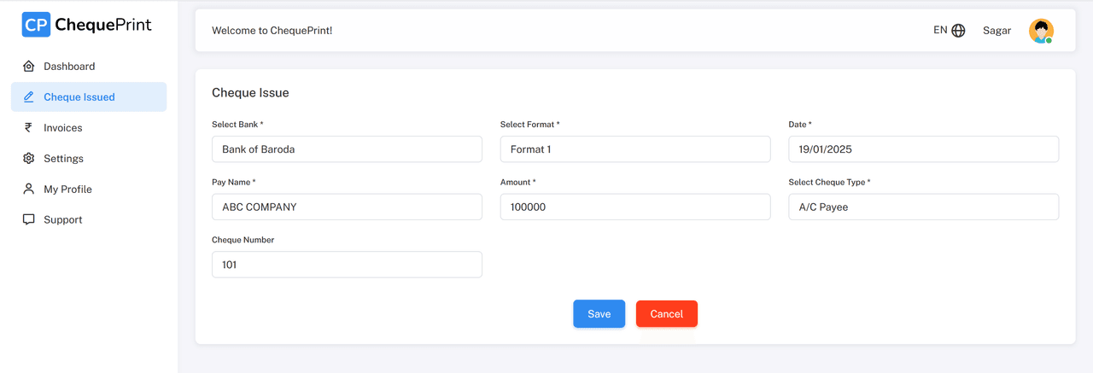Click the Select Bank label
Screen dimensions: 1093x373
(x=237, y=125)
